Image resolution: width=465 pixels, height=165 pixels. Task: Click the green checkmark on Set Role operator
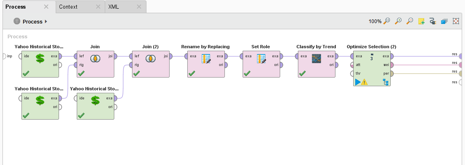click(247, 73)
